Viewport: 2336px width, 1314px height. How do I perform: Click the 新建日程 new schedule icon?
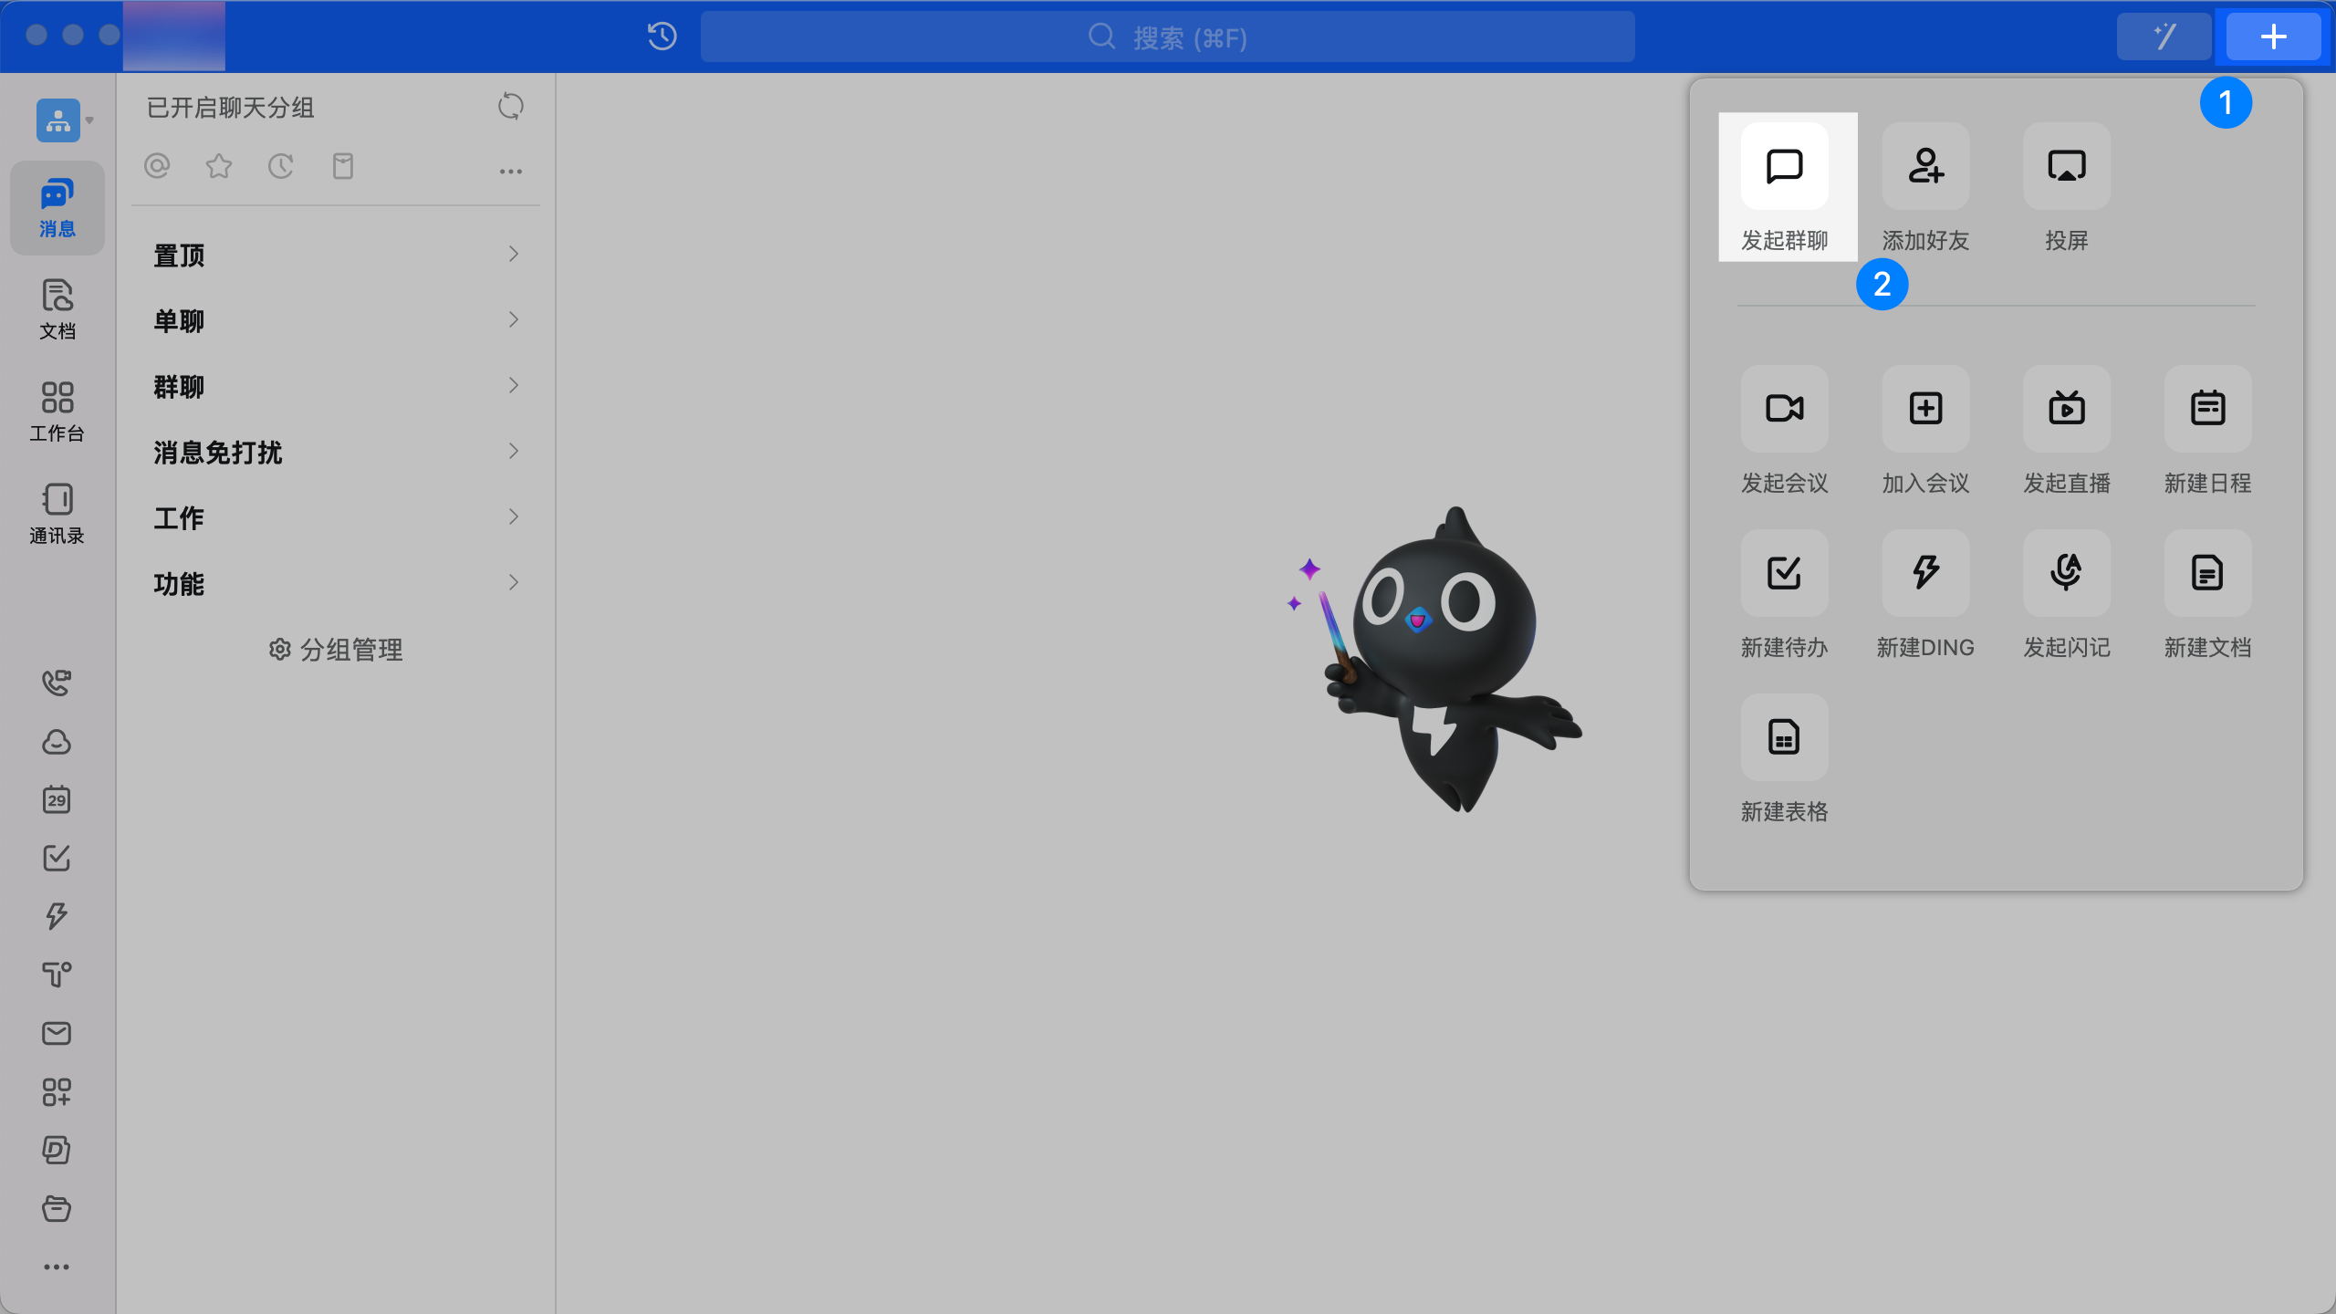click(2207, 409)
